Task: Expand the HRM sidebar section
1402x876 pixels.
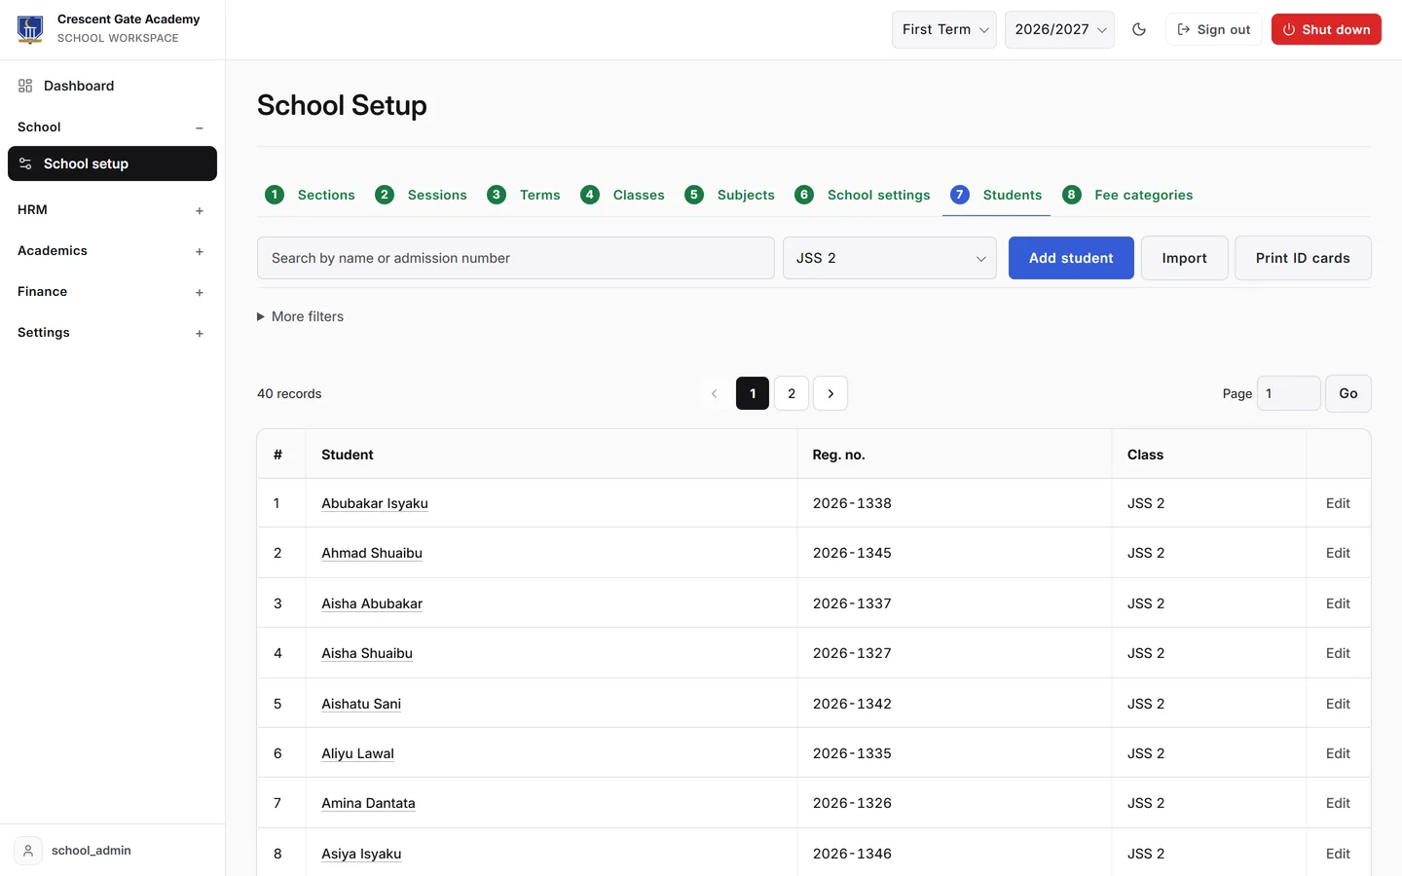Action: point(200,210)
